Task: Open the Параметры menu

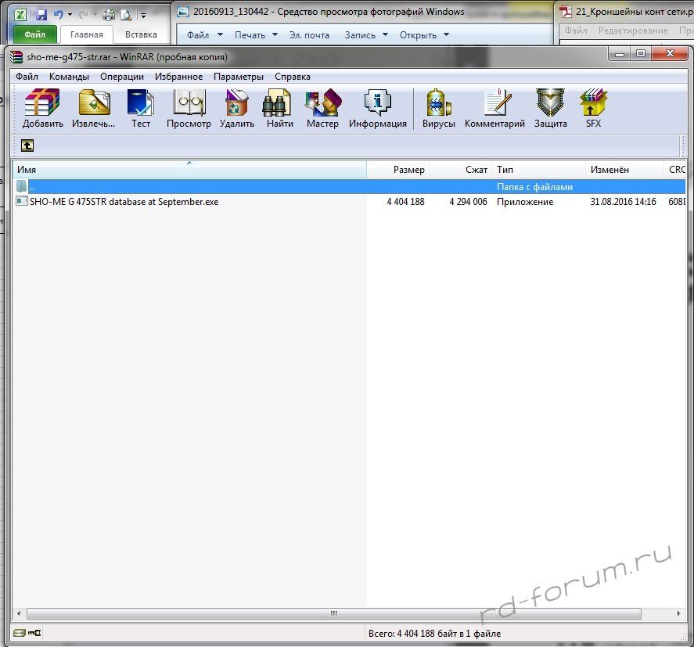Action: (239, 77)
